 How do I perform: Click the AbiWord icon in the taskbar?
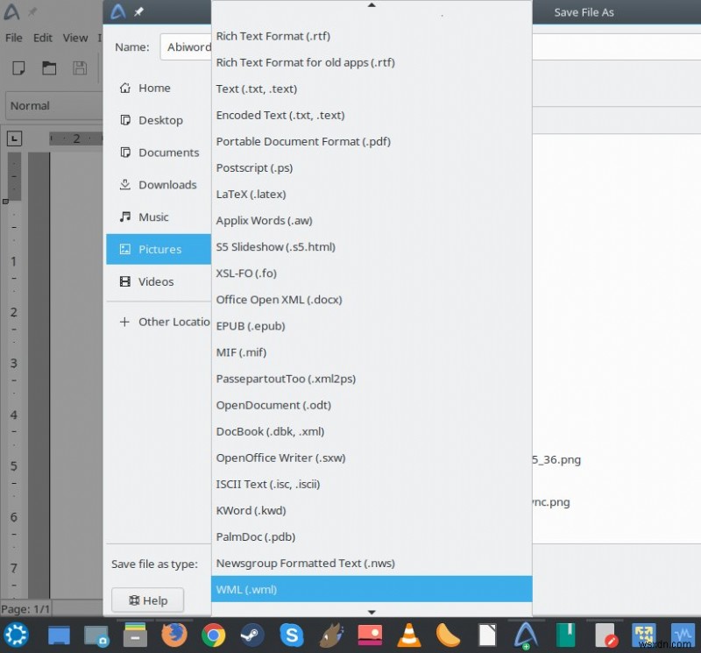pos(526,634)
